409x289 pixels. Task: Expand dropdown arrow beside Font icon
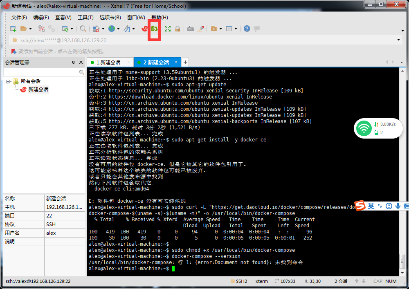click(x=134, y=29)
